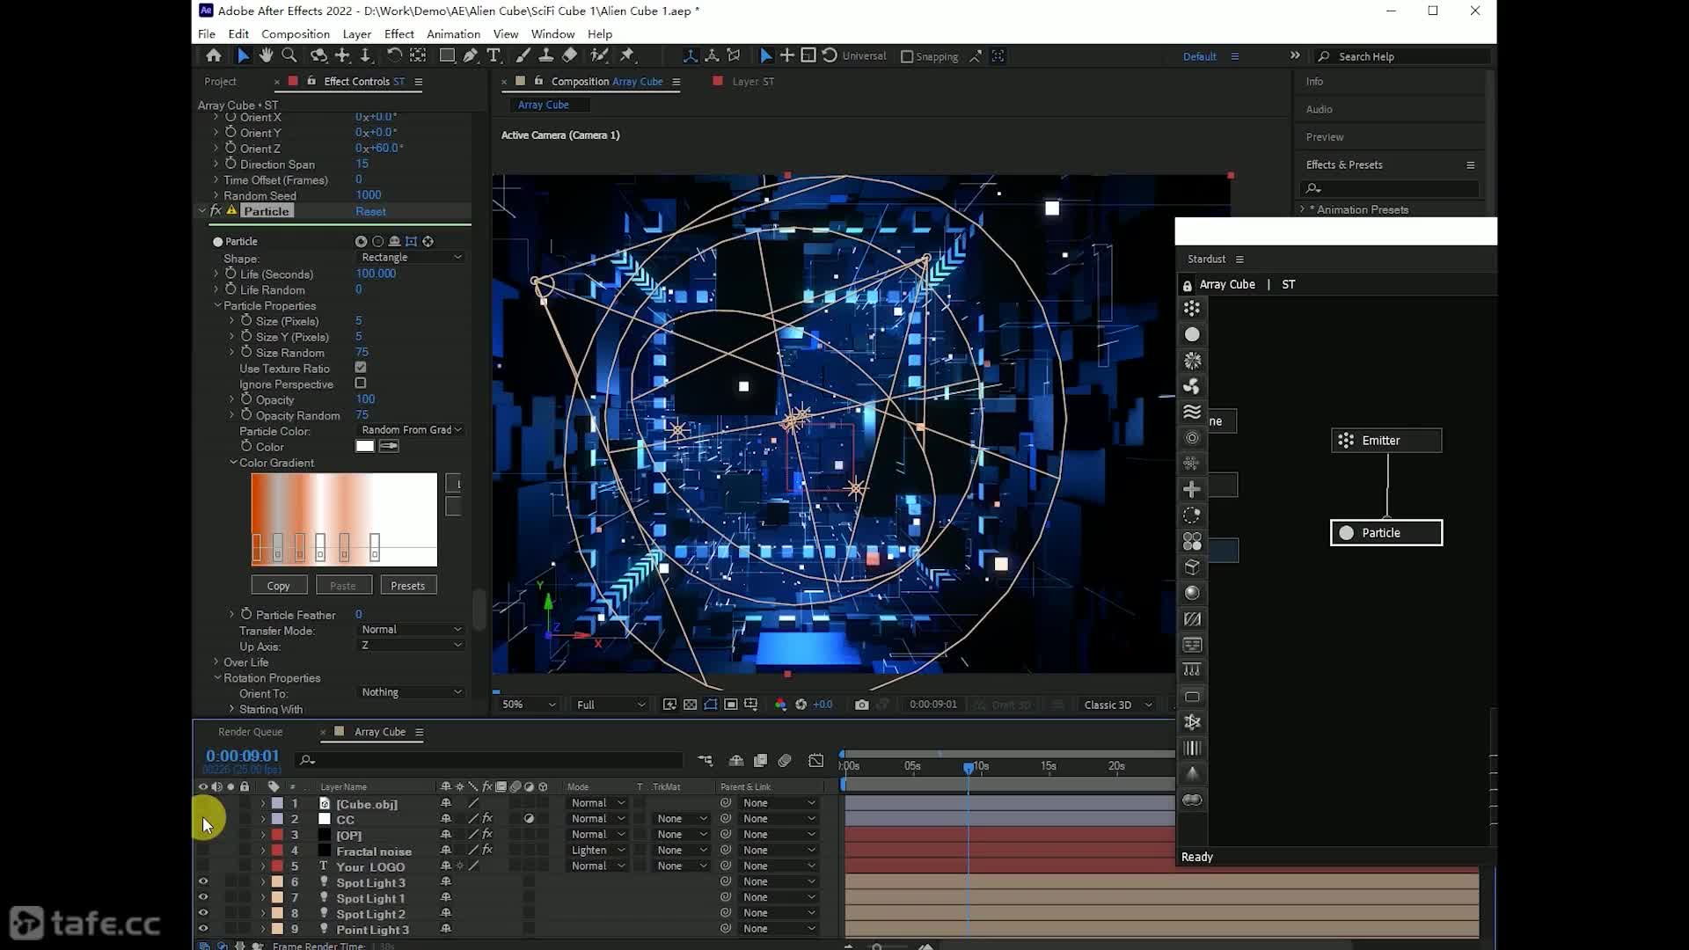Add a Particle node in Stardust toolbar
Image resolution: width=1689 pixels, height=950 pixels.
tap(1192, 334)
